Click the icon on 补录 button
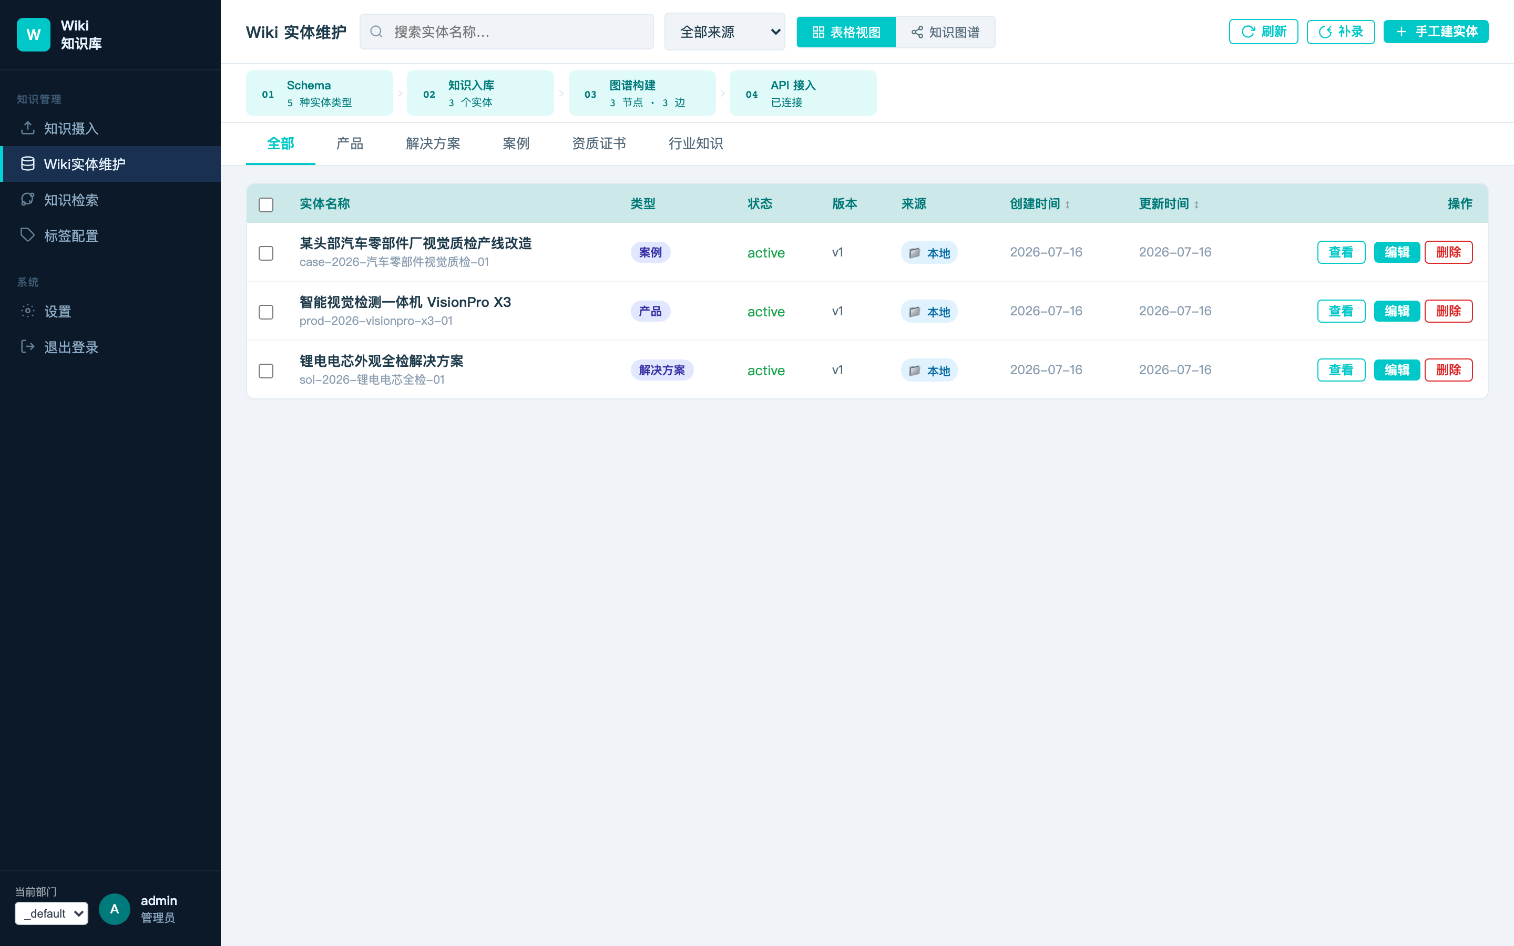The width and height of the screenshot is (1514, 946). click(x=1325, y=32)
